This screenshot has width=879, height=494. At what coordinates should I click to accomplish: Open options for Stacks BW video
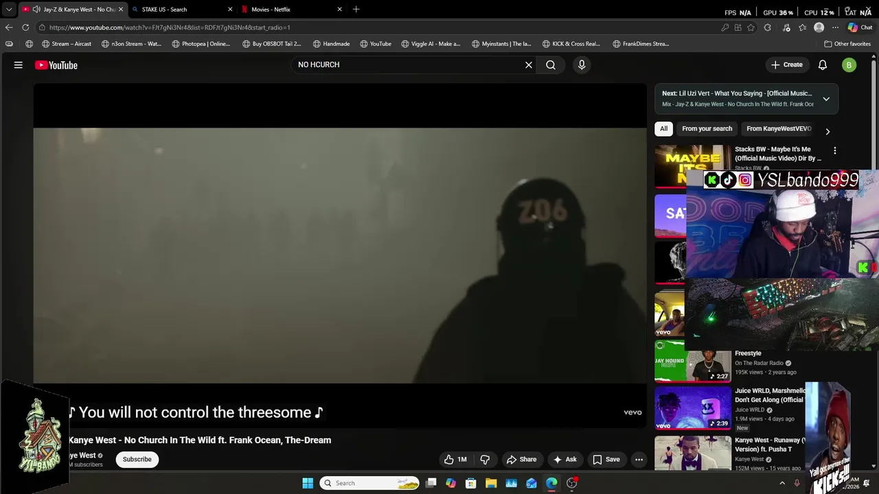click(x=835, y=150)
